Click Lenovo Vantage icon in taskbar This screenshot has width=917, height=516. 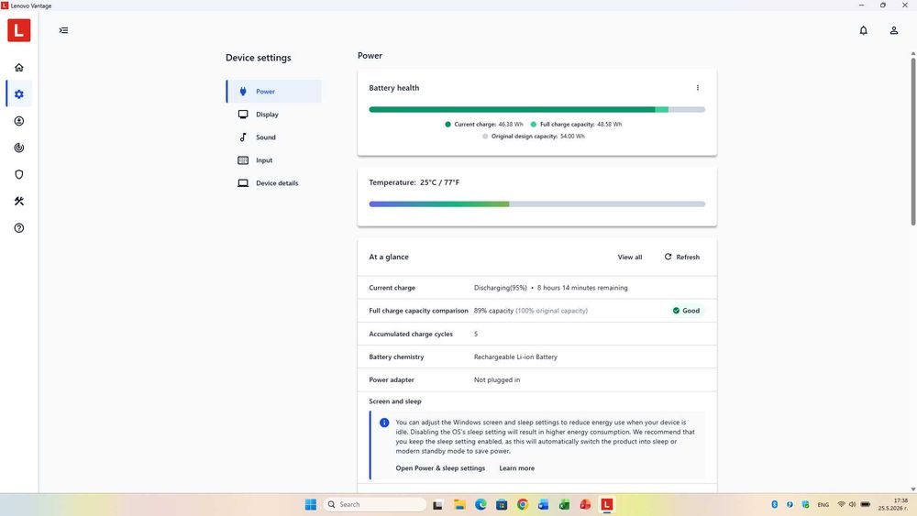pos(607,504)
